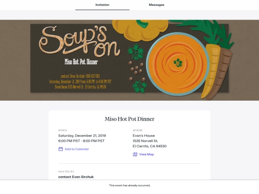This screenshot has height=194, width=259.
Task: Click the 1535 Norvell St. address line
Action: pos(145,141)
